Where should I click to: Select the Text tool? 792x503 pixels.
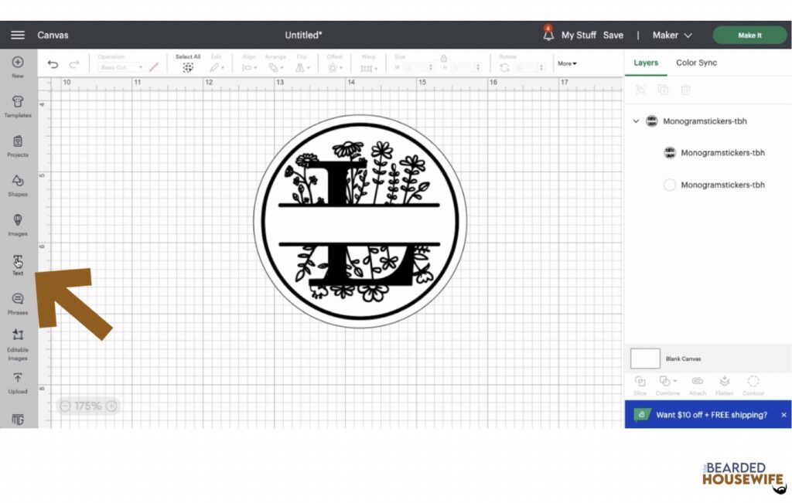point(18,262)
